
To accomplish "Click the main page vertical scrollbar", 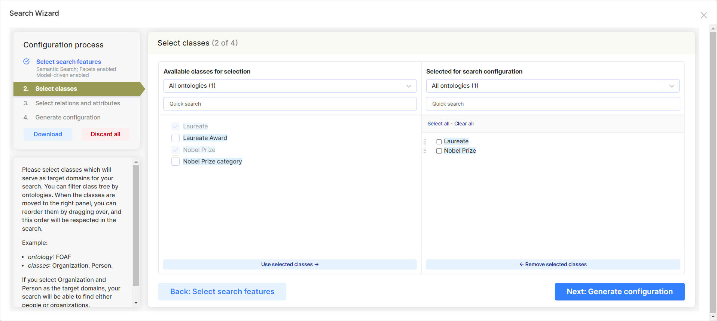I will point(713,172).
